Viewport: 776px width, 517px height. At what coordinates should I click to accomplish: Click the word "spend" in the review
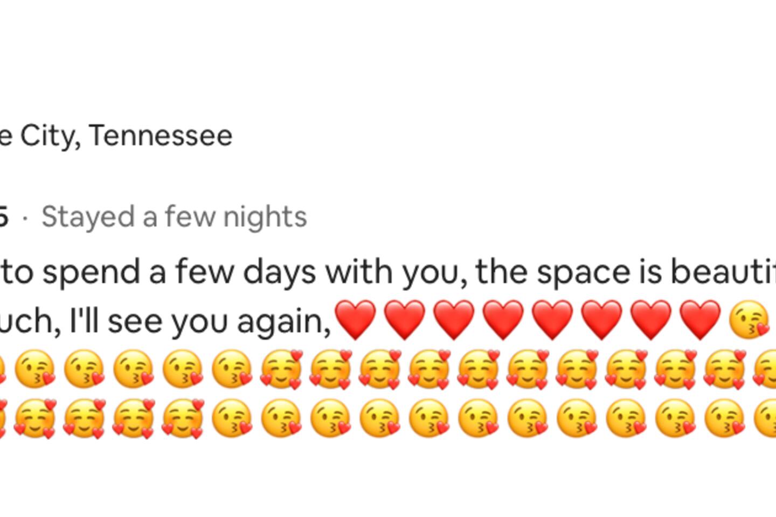tap(92, 272)
